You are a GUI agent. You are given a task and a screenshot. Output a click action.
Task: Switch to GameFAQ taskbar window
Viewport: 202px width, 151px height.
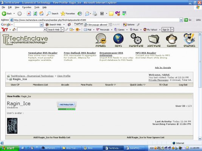(134, 148)
